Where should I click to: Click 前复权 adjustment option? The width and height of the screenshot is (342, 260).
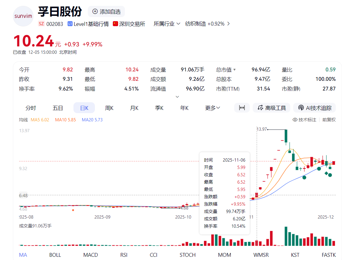329,120
